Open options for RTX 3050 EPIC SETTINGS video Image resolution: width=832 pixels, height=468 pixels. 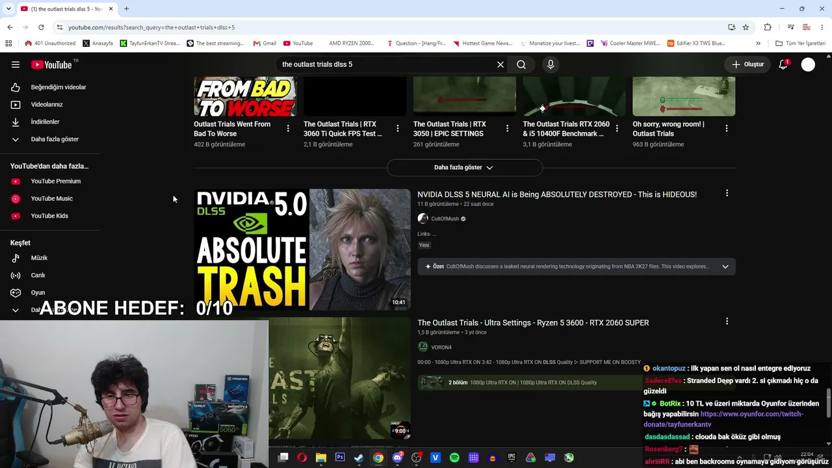click(x=508, y=129)
